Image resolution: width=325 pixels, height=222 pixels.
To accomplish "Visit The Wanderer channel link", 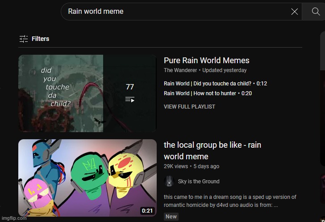I will point(180,70).
